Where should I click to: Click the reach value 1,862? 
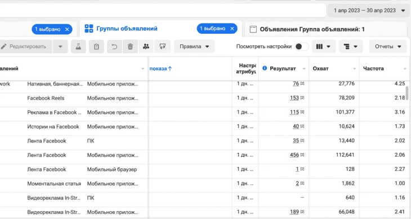[348, 184]
